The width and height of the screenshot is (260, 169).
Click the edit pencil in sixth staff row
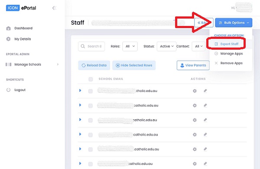click(205, 163)
